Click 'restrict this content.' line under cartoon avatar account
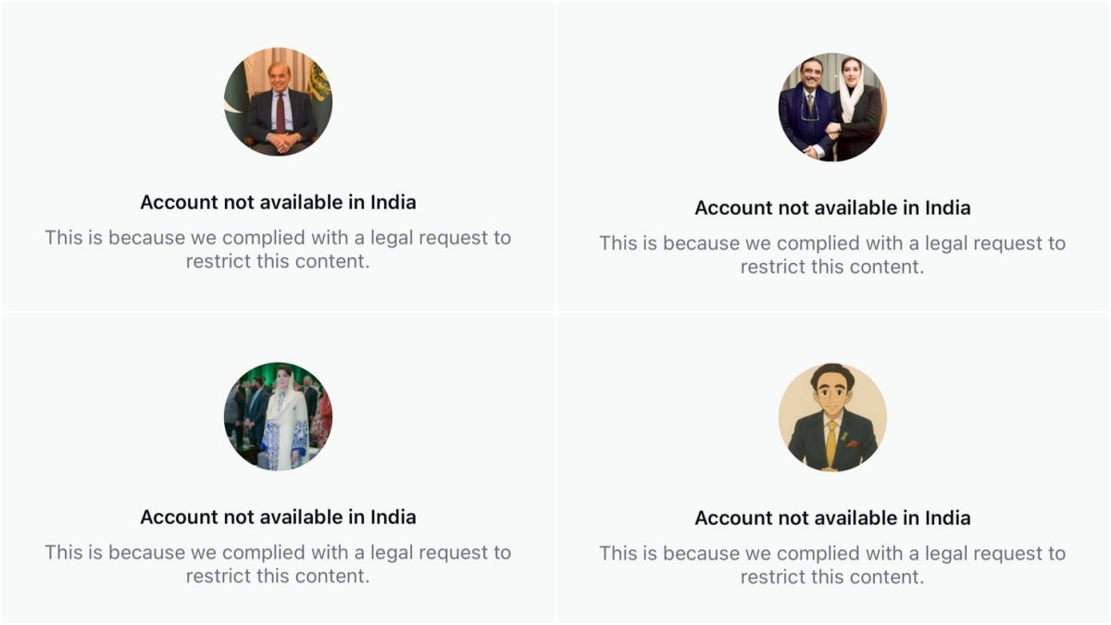1111x625 pixels. coord(832,577)
